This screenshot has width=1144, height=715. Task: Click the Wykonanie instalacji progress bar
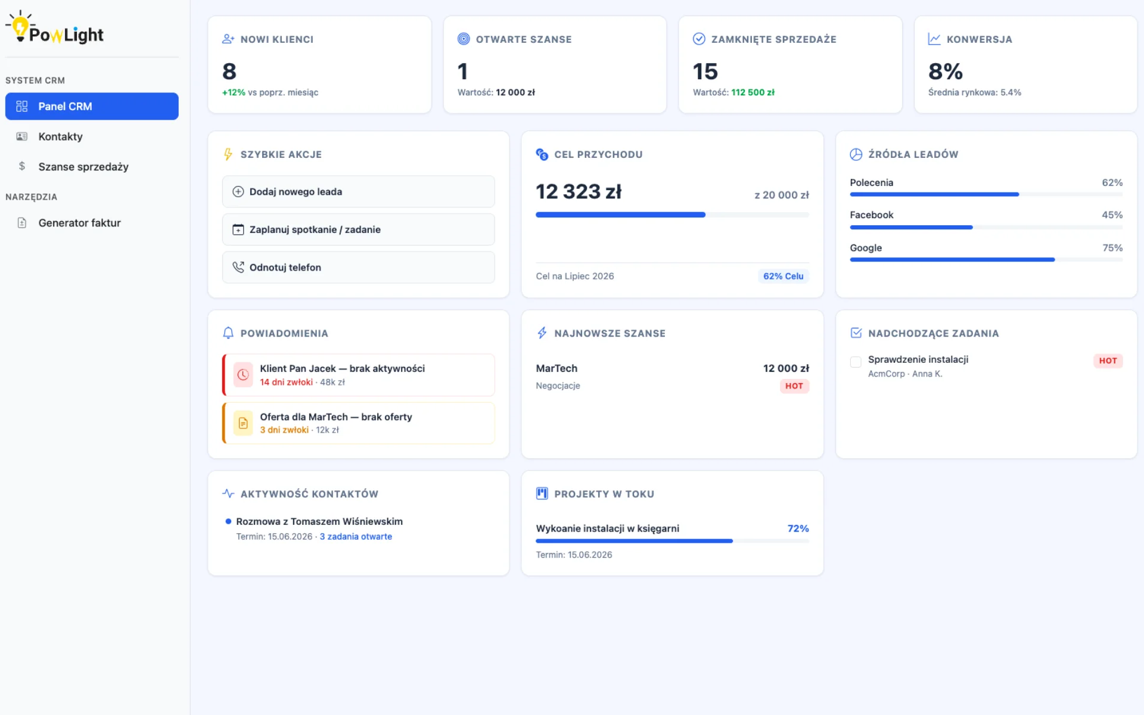(672, 541)
